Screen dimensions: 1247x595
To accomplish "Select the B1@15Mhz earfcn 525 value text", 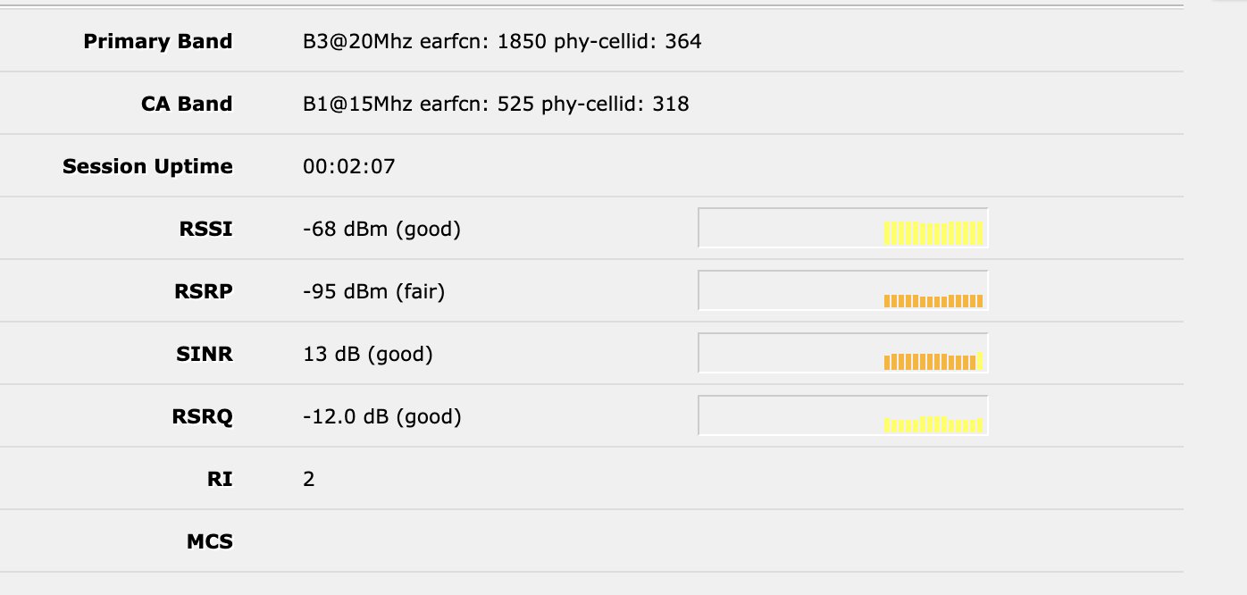I will click(x=496, y=104).
